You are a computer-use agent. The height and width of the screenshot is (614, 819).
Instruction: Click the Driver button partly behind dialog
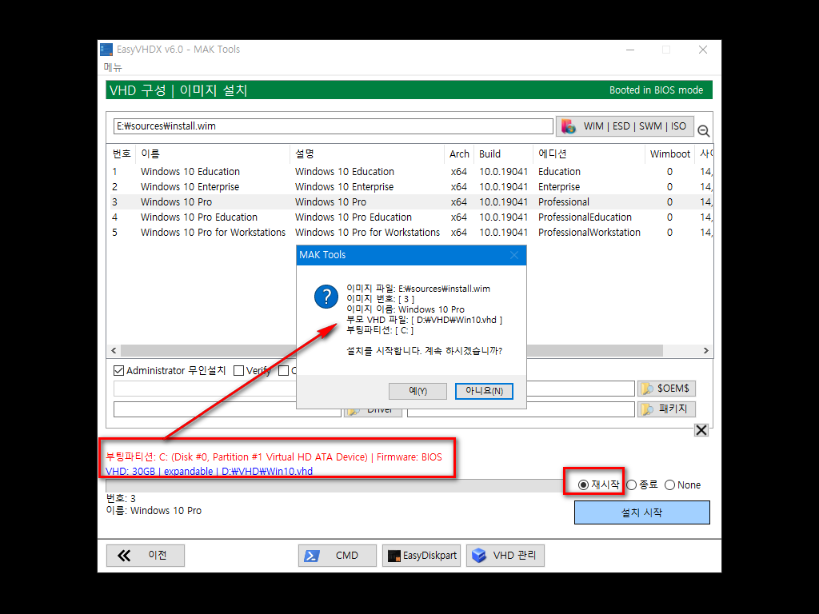(373, 413)
